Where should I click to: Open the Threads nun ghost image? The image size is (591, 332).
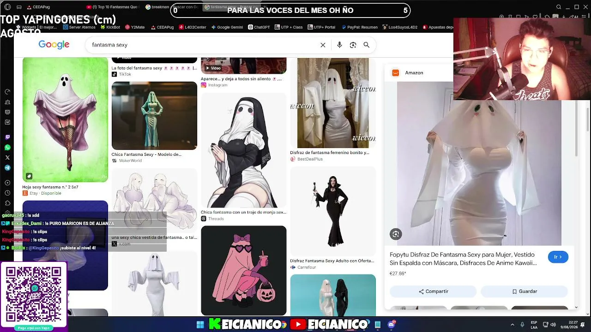[x=243, y=150]
